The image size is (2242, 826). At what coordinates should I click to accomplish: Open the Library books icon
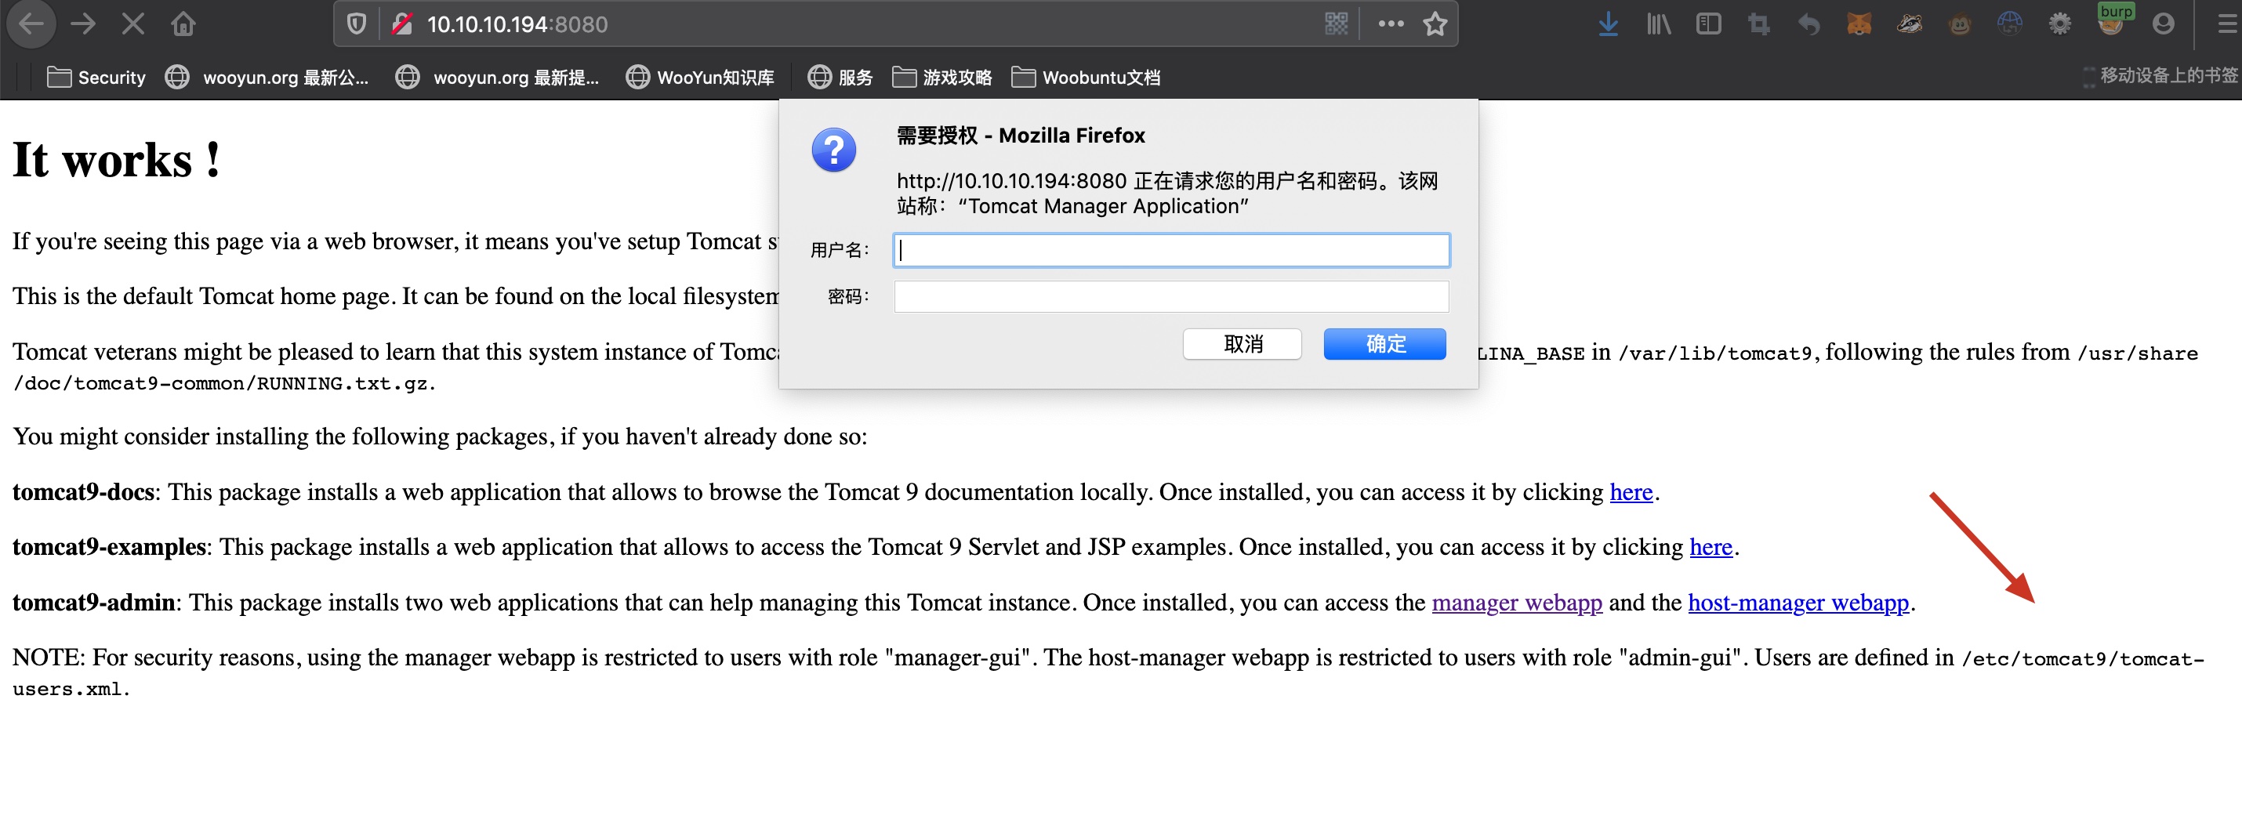[1659, 24]
